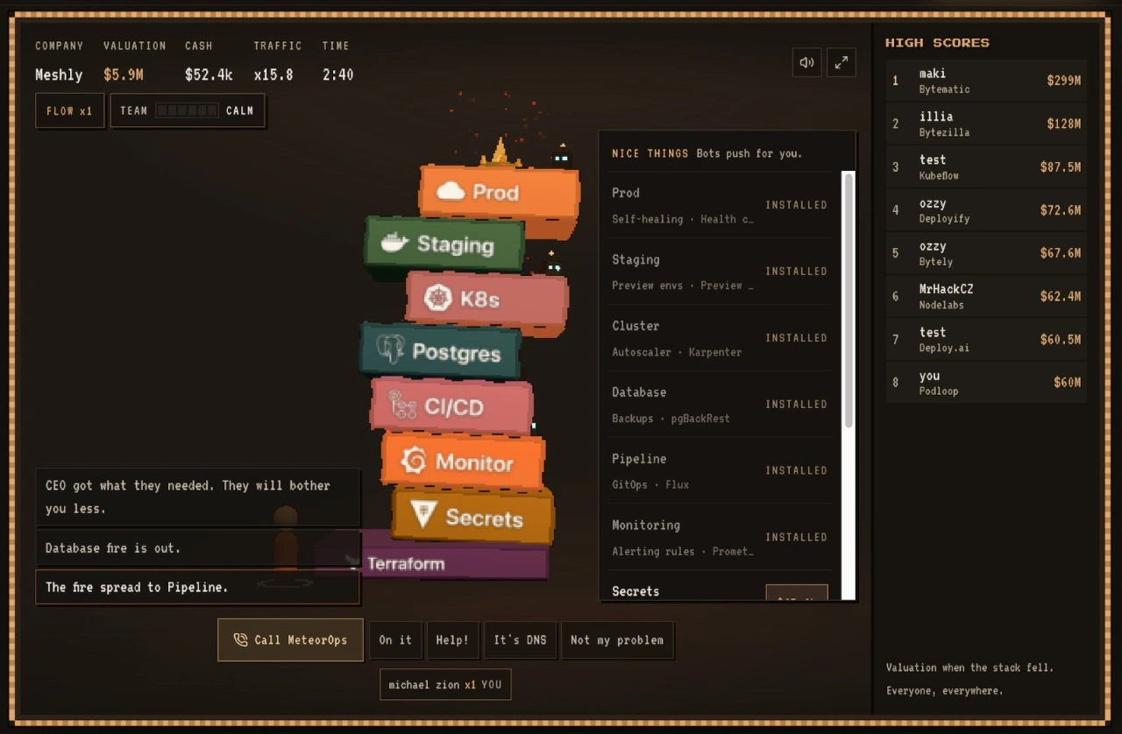The image size is (1122, 734).
Task: Click the Monitor block label
Action: [474, 462]
